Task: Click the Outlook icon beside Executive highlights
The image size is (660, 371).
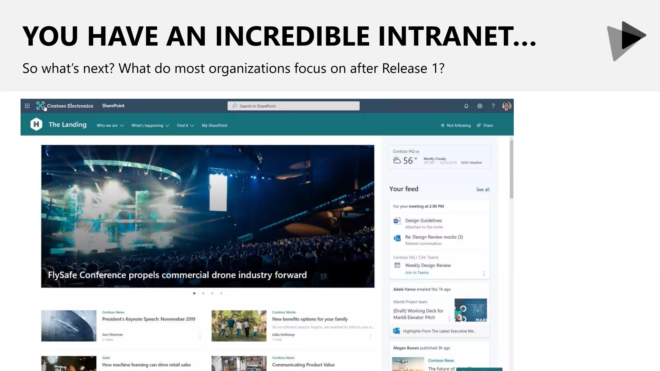Action: click(396, 331)
